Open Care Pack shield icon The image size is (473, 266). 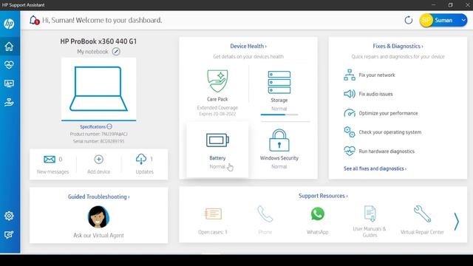click(x=217, y=81)
